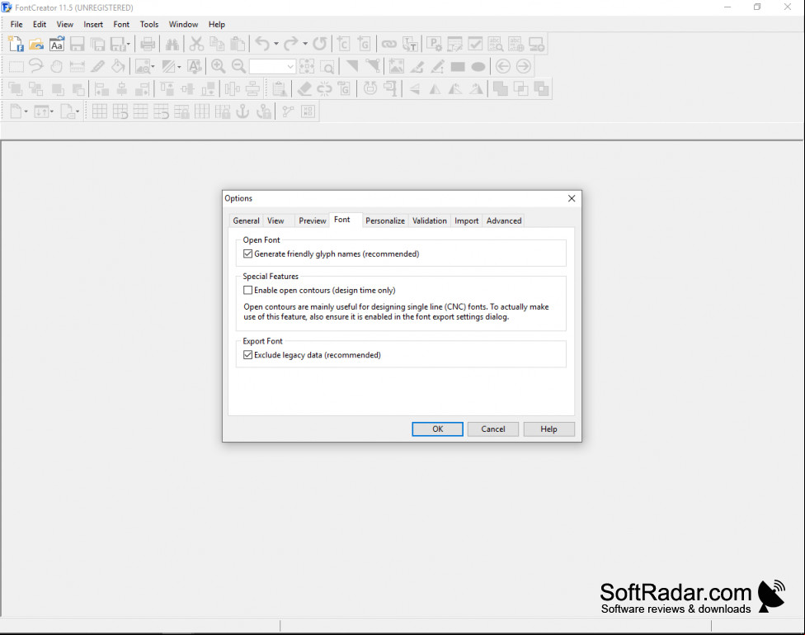Click the Zoom In magnifier icon
This screenshot has width=805, height=635.
tap(219, 66)
